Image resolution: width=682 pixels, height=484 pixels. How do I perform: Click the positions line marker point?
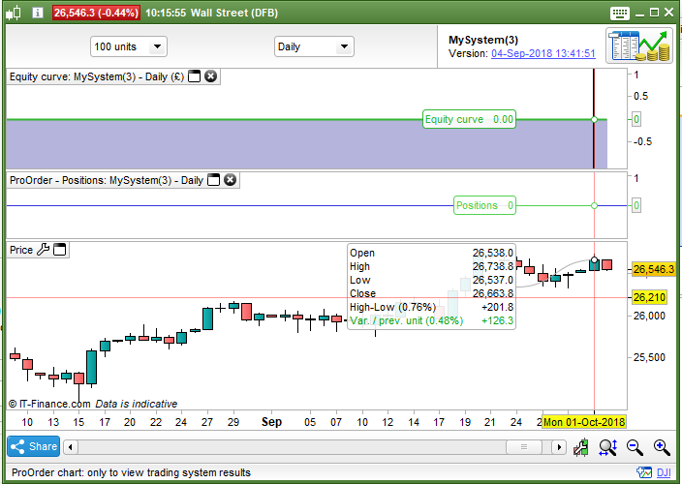594,205
